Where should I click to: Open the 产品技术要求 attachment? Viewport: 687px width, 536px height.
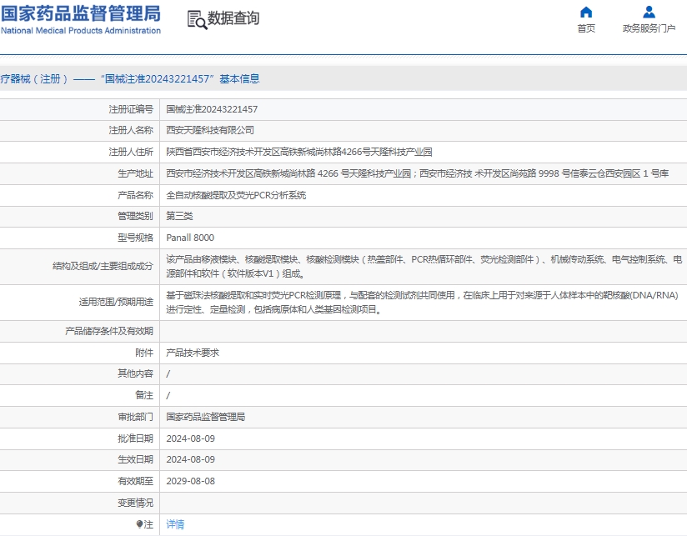193,353
